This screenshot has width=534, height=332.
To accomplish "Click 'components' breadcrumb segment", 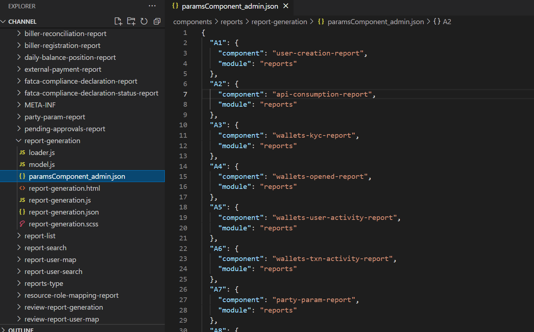I will point(193,22).
